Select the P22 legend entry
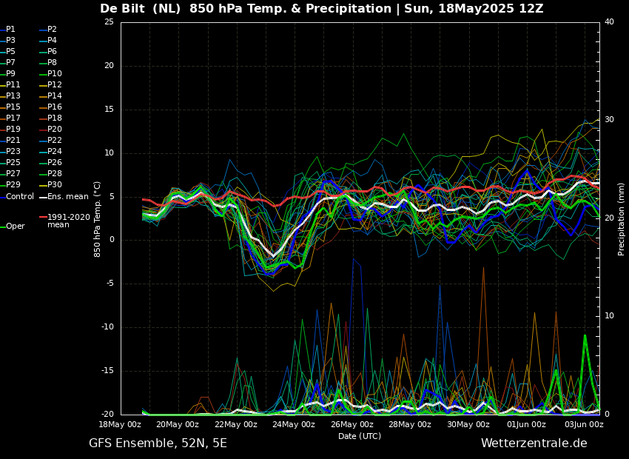This screenshot has width=629, height=459. pyautogui.click(x=55, y=141)
